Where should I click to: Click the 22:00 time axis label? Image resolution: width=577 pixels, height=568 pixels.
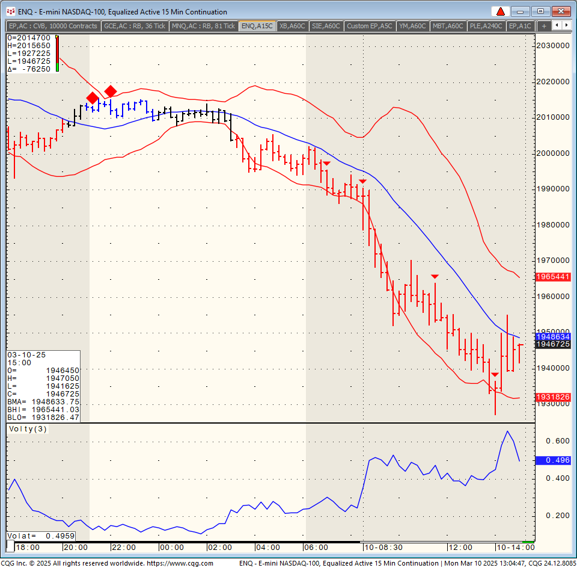124,548
